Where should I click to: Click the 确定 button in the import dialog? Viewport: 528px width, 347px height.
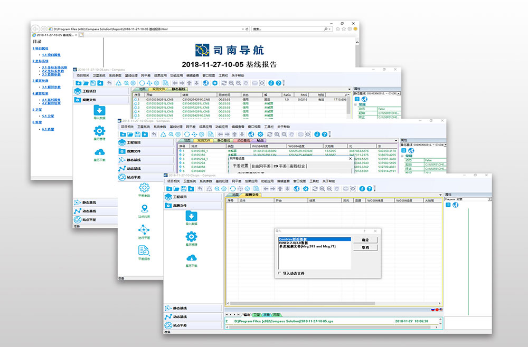click(365, 240)
